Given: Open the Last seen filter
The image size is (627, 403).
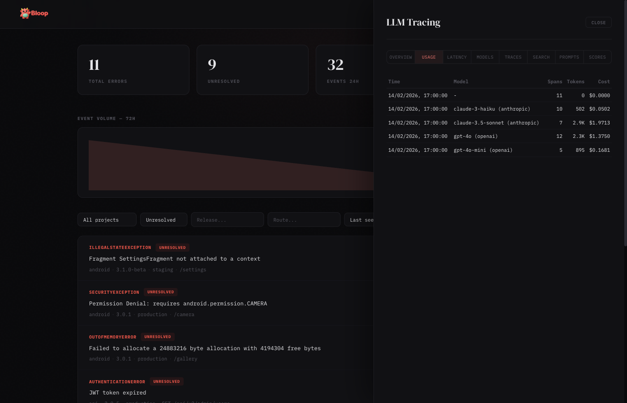Looking at the screenshot, I should pos(364,219).
